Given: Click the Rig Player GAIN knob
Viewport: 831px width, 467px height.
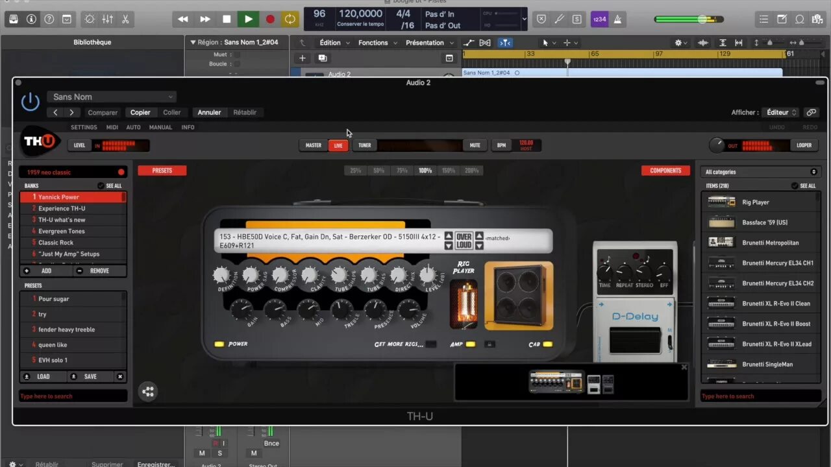Looking at the screenshot, I should pyautogui.click(x=241, y=309).
